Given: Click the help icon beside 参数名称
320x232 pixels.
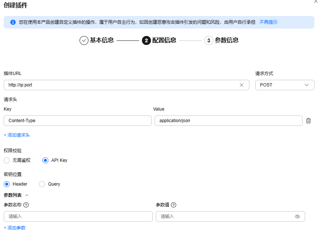Looking at the screenshot, I should (26, 205).
